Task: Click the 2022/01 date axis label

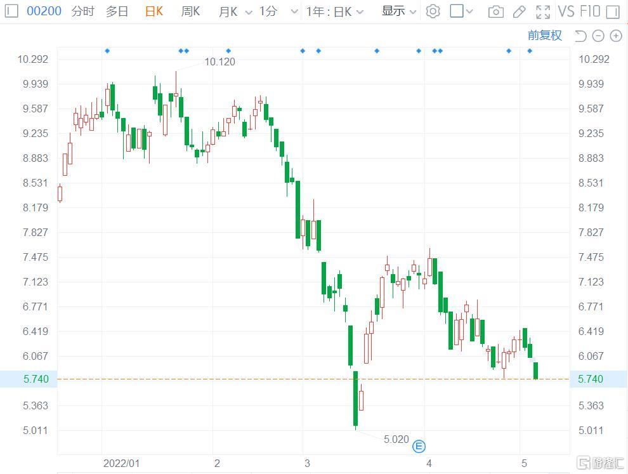Action: (121, 464)
